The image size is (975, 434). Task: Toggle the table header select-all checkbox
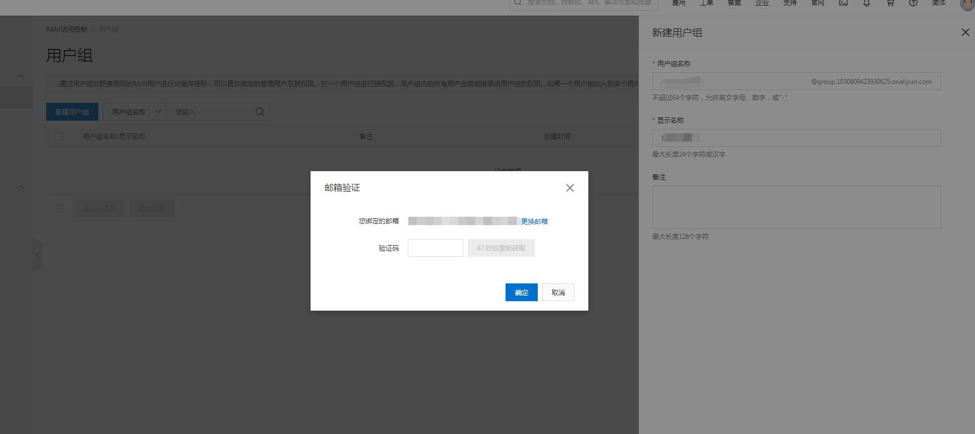click(x=59, y=136)
